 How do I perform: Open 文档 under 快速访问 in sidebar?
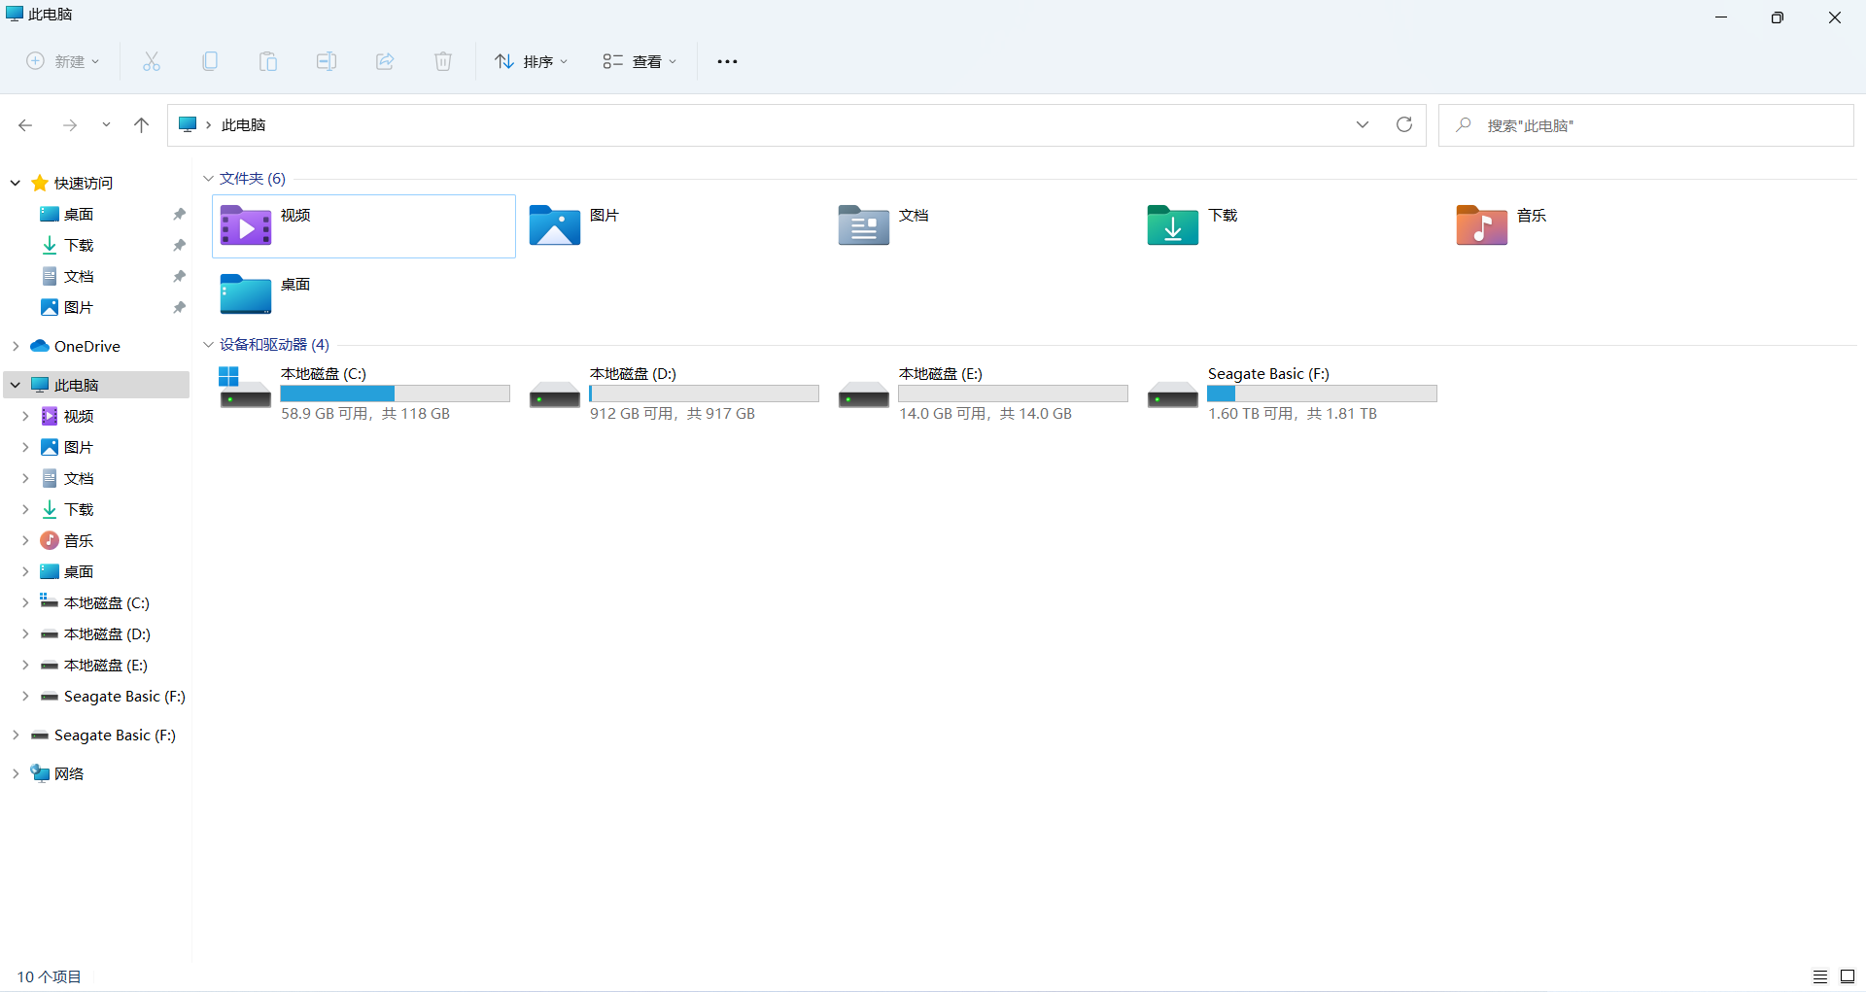point(79,276)
